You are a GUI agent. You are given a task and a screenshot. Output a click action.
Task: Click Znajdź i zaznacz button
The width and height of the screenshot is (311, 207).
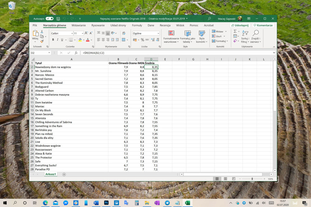tap(255, 36)
